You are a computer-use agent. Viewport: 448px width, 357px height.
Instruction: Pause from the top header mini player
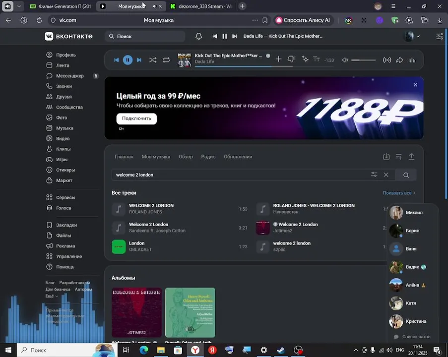[225, 36]
